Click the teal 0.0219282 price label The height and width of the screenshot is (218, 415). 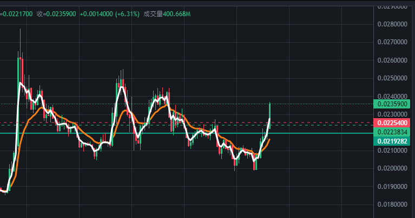point(392,141)
